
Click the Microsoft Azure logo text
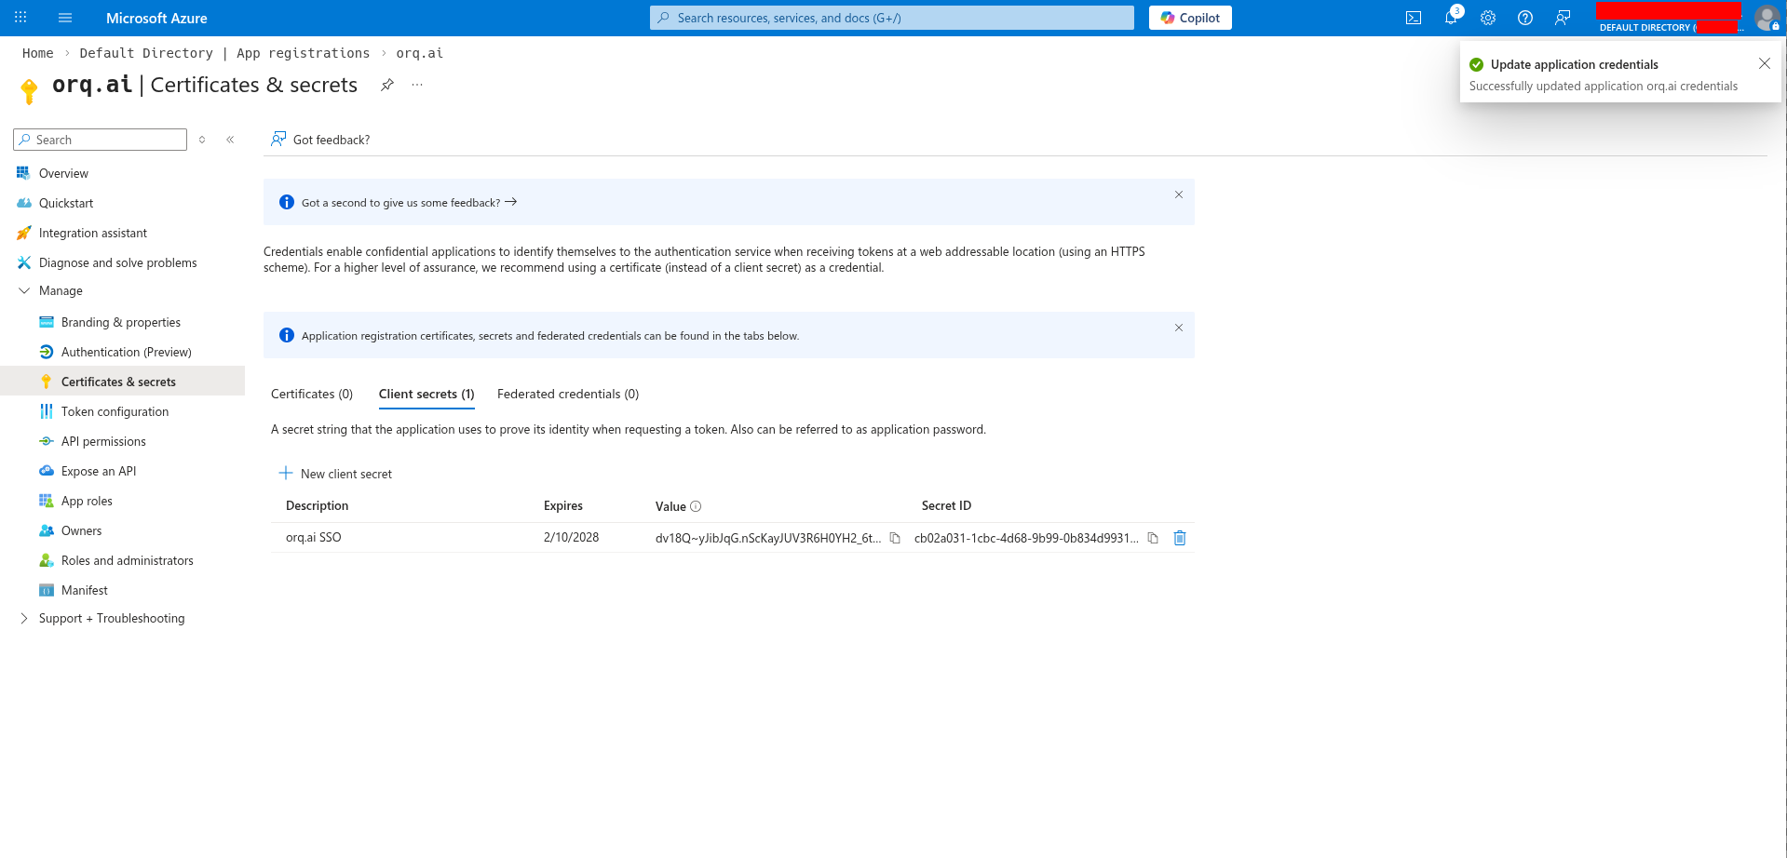[x=156, y=18]
